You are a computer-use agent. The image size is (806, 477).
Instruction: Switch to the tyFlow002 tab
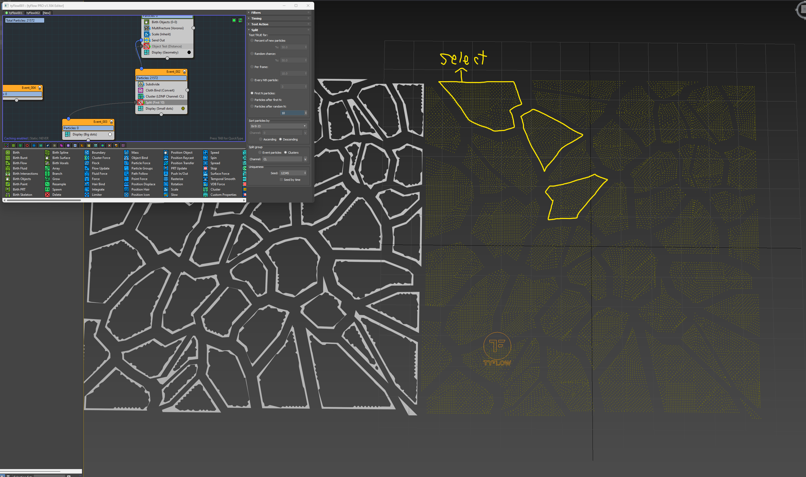point(33,13)
